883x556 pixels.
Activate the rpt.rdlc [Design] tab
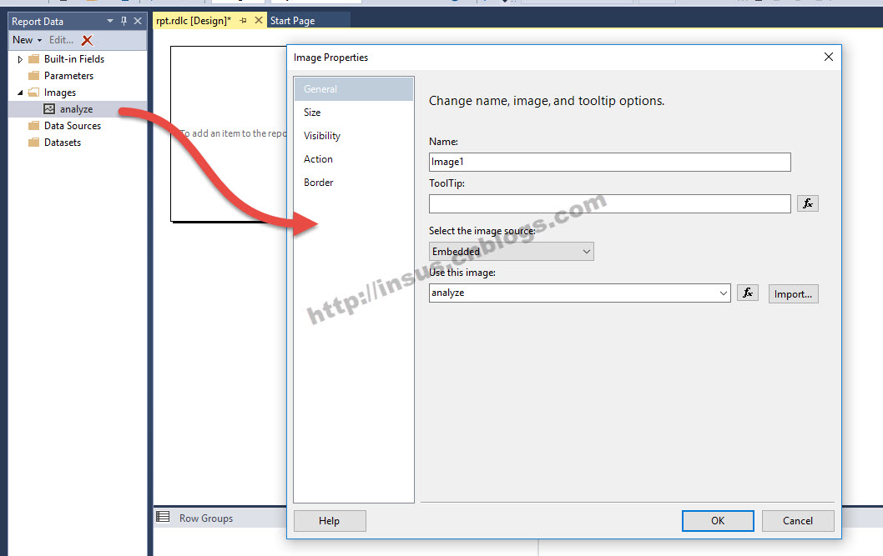194,21
